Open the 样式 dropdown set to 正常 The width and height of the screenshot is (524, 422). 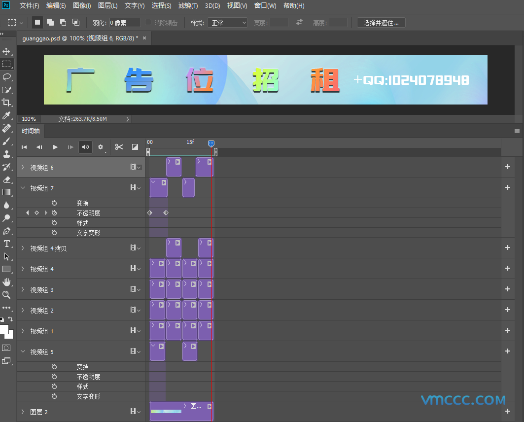(x=227, y=23)
